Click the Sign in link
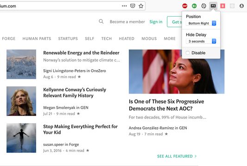Image resolution: width=247 pixels, height=166 pixels. pyautogui.click(x=156, y=22)
